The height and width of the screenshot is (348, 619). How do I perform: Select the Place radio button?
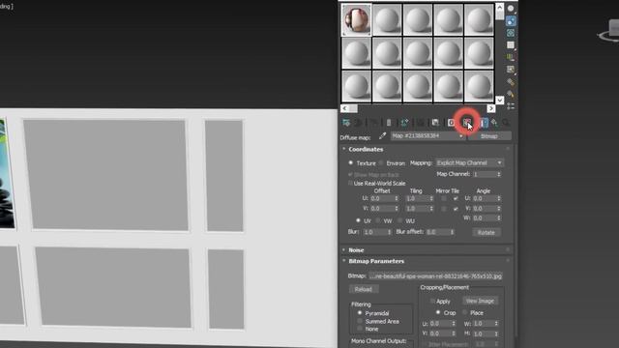pos(464,312)
